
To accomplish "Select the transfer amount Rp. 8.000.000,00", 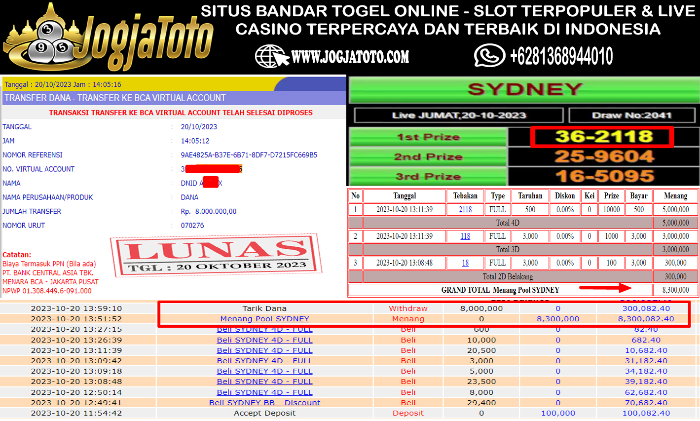I will click(209, 211).
